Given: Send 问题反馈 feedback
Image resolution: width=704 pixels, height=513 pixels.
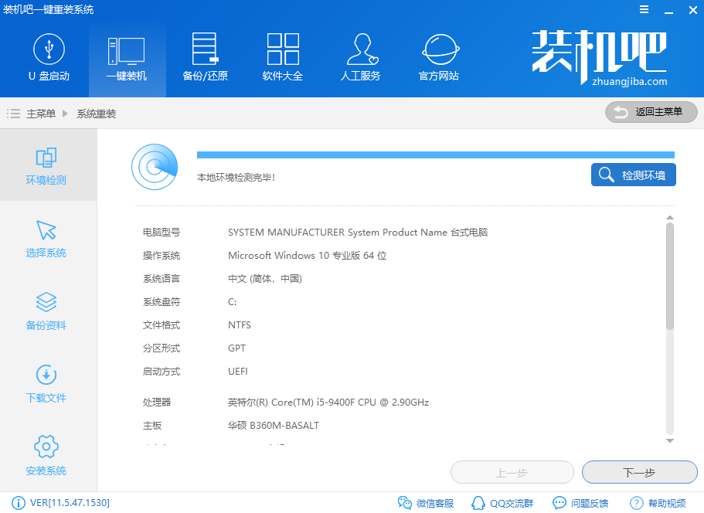Looking at the screenshot, I should [580, 502].
